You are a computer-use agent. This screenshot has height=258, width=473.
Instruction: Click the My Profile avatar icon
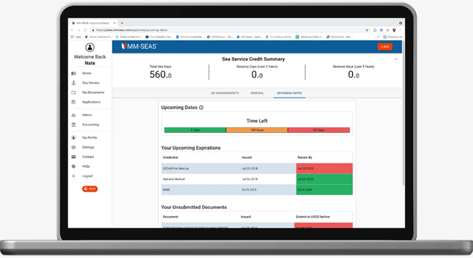(x=74, y=137)
